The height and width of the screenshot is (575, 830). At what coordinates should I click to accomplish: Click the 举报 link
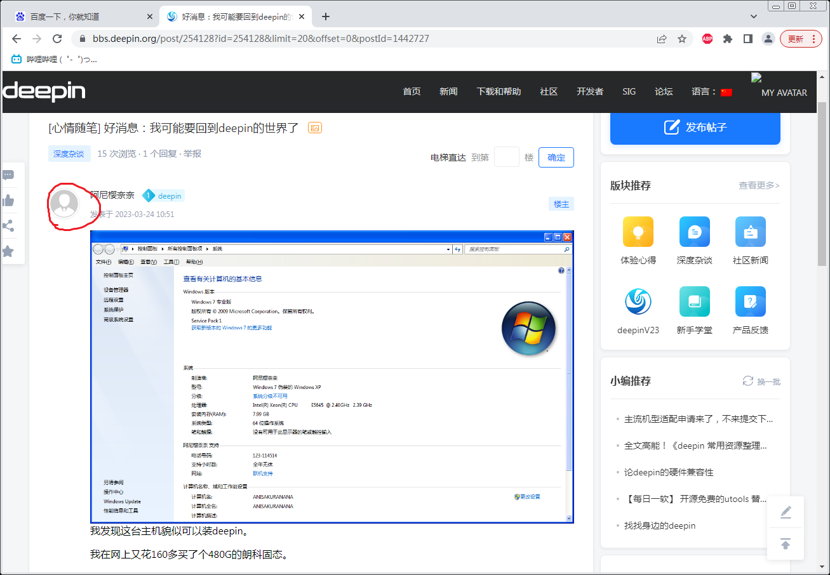[192, 154]
